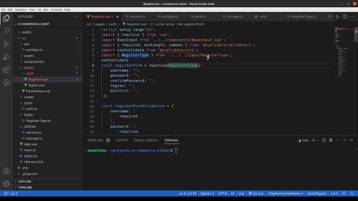358x201 pixels.
Task: Open errors and warnings status indicator
Action: pos(11,193)
